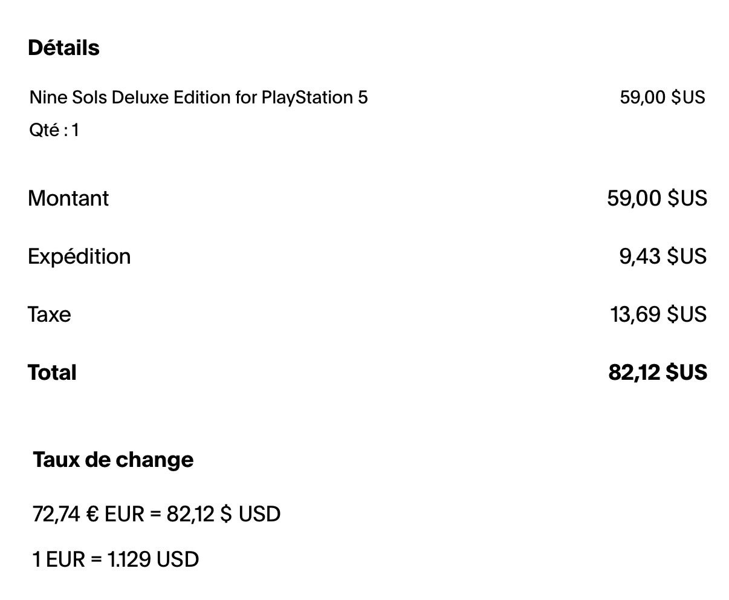Image resolution: width=729 pixels, height=600 pixels.
Task: Click the Montant label
Action: (x=68, y=198)
